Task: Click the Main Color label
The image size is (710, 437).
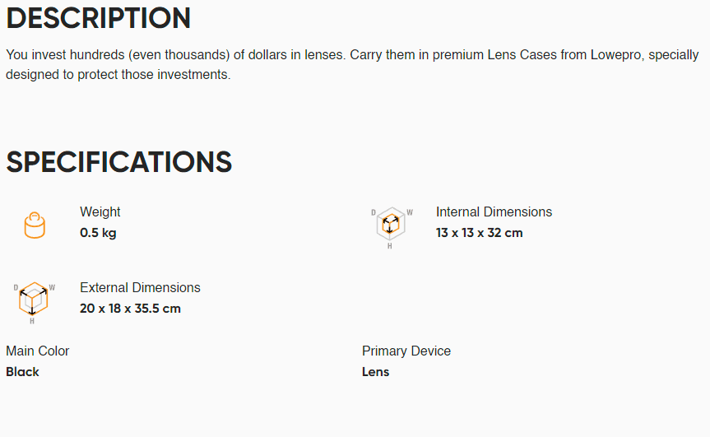Action: click(38, 351)
